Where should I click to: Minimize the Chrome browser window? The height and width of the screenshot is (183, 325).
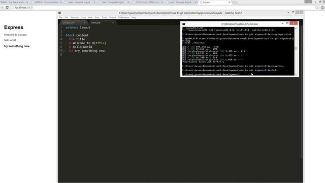pyautogui.click(x=316, y=2)
